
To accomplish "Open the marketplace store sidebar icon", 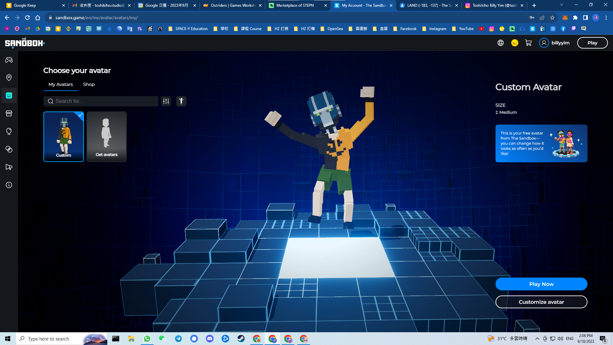I will point(9,113).
